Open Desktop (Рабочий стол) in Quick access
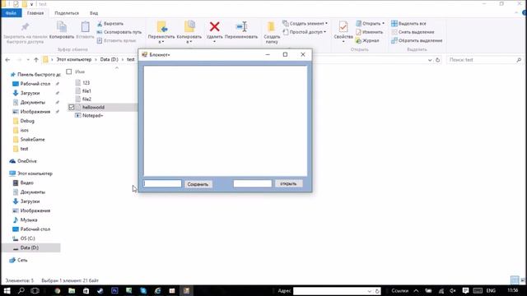The height and width of the screenshot is (296, 527). tap(35, 84)
